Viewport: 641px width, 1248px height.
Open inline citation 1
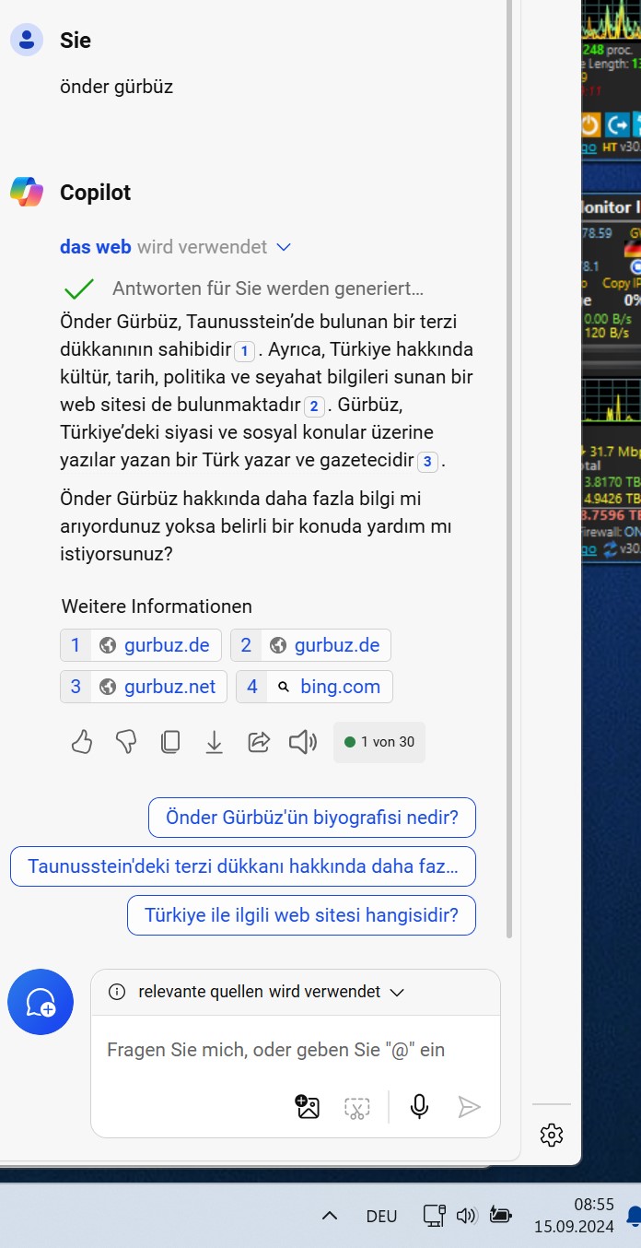click(244, 351)
